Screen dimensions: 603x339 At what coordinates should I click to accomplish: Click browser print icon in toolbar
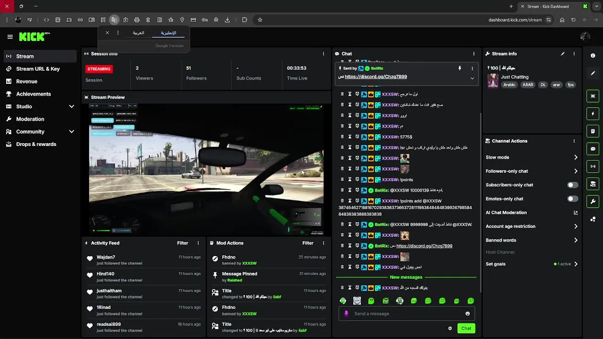coord(137,20)
